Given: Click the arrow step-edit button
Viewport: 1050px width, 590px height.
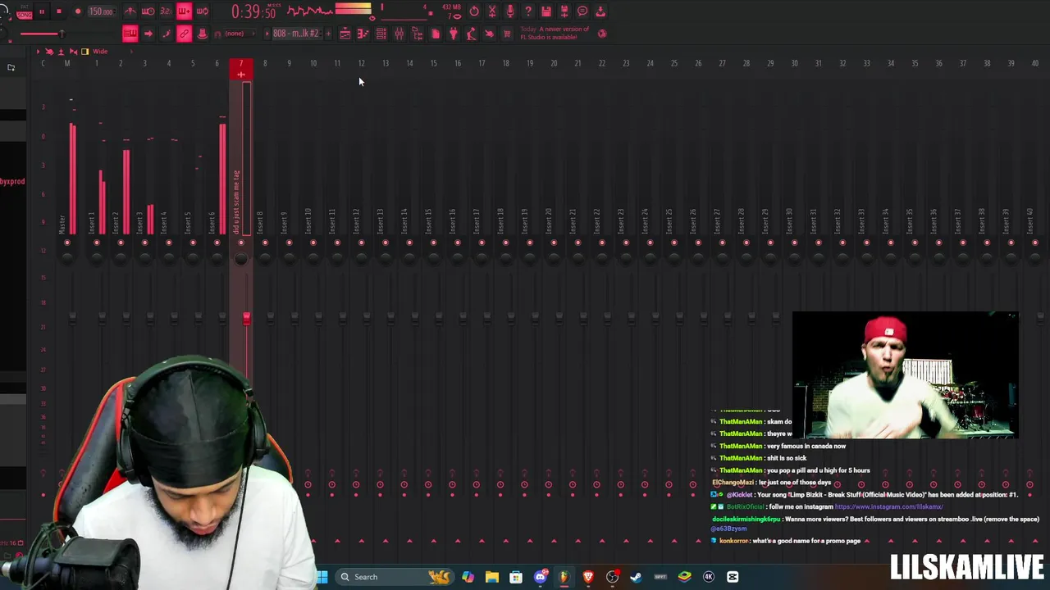Looking at the screenshot, I should click(x=148, y=34).
